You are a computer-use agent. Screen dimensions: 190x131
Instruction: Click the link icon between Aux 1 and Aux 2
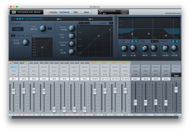[x=141, y=115]
